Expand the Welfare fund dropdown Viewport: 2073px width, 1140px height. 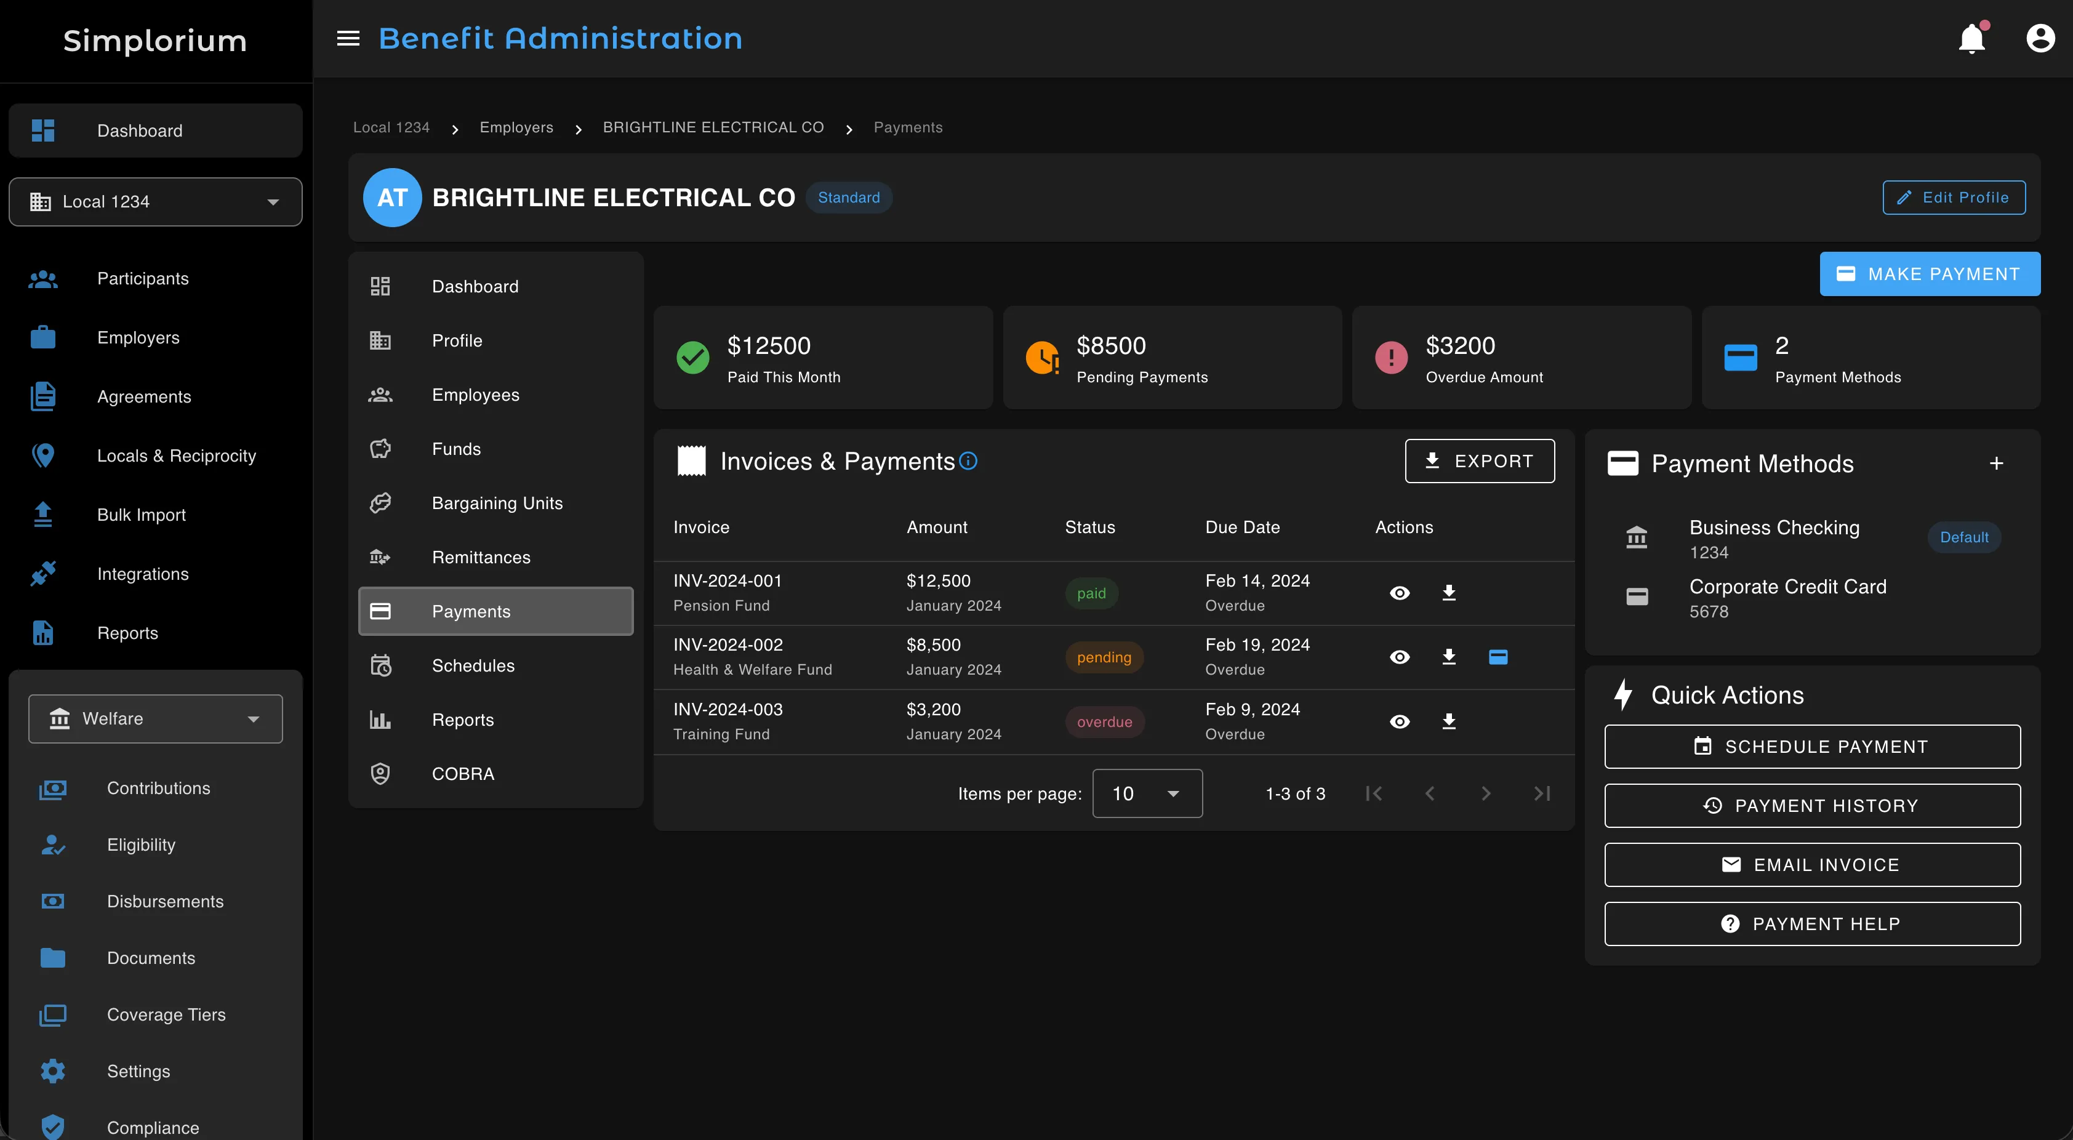point(254,718)
